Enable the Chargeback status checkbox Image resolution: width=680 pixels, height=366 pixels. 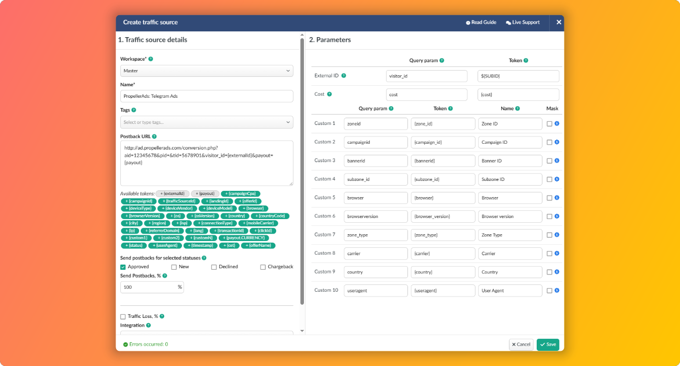tap(263, 267)
